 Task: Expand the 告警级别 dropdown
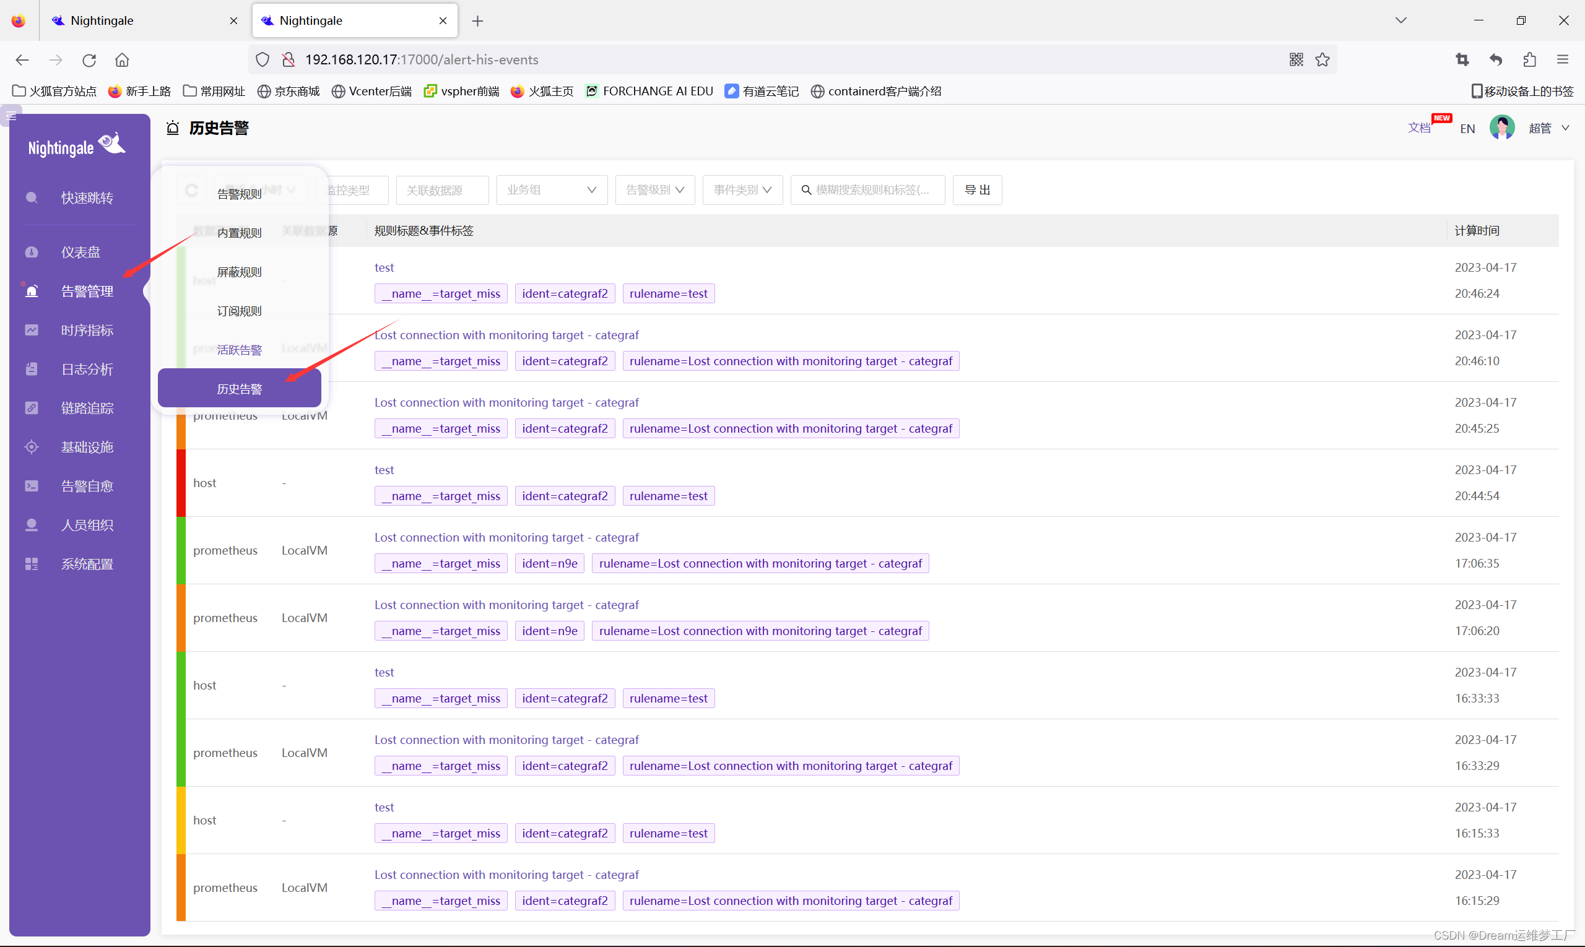(654, 189)
